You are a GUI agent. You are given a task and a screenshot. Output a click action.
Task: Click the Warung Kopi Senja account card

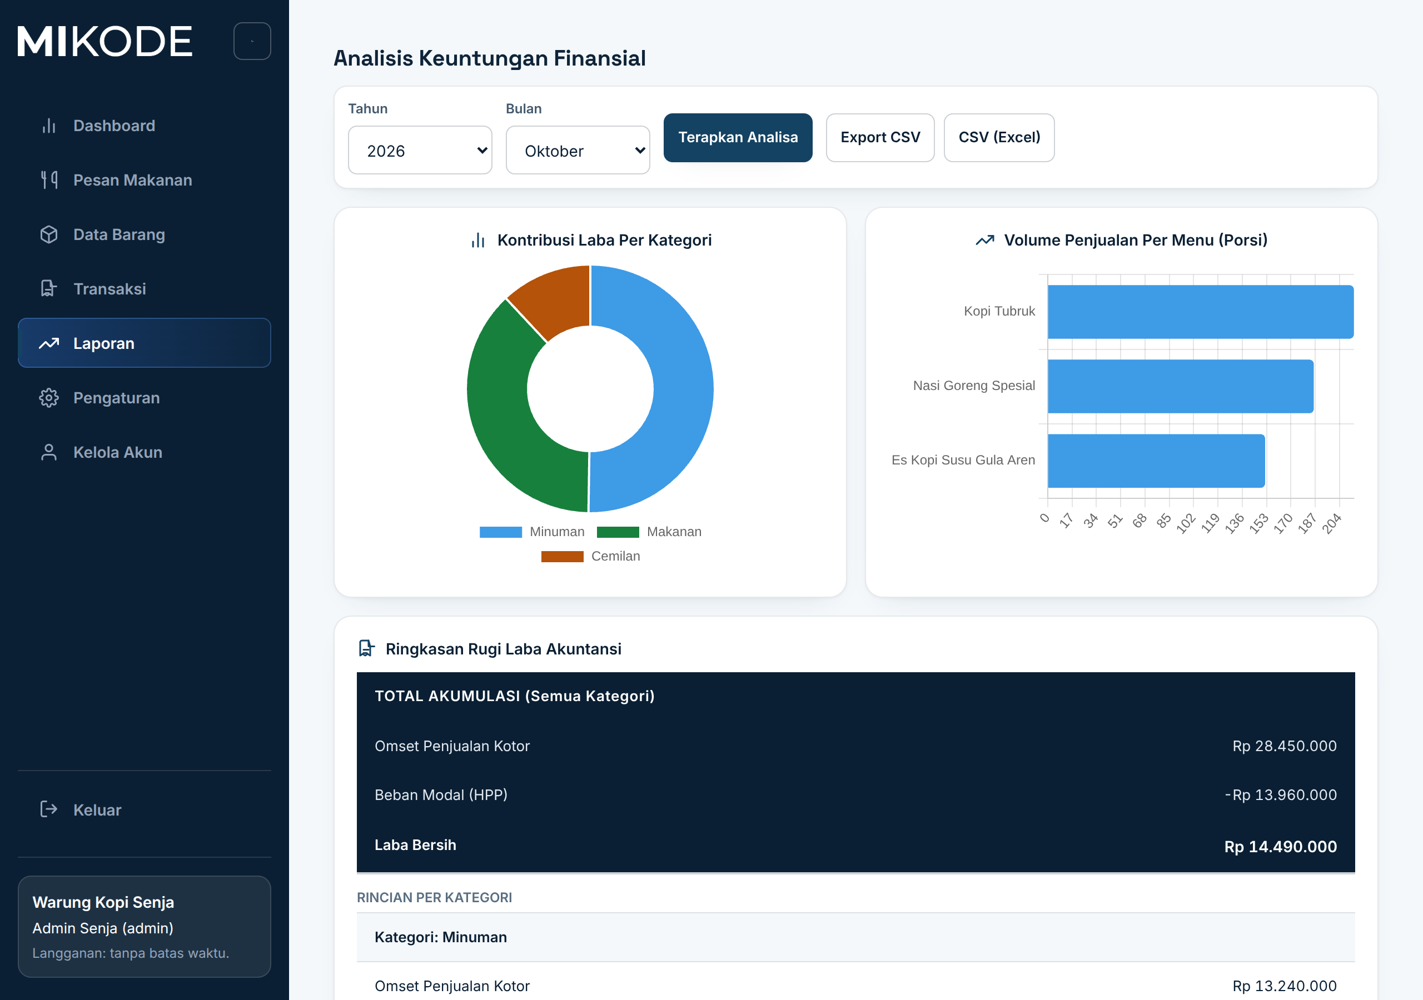click(x=145, y=926)
